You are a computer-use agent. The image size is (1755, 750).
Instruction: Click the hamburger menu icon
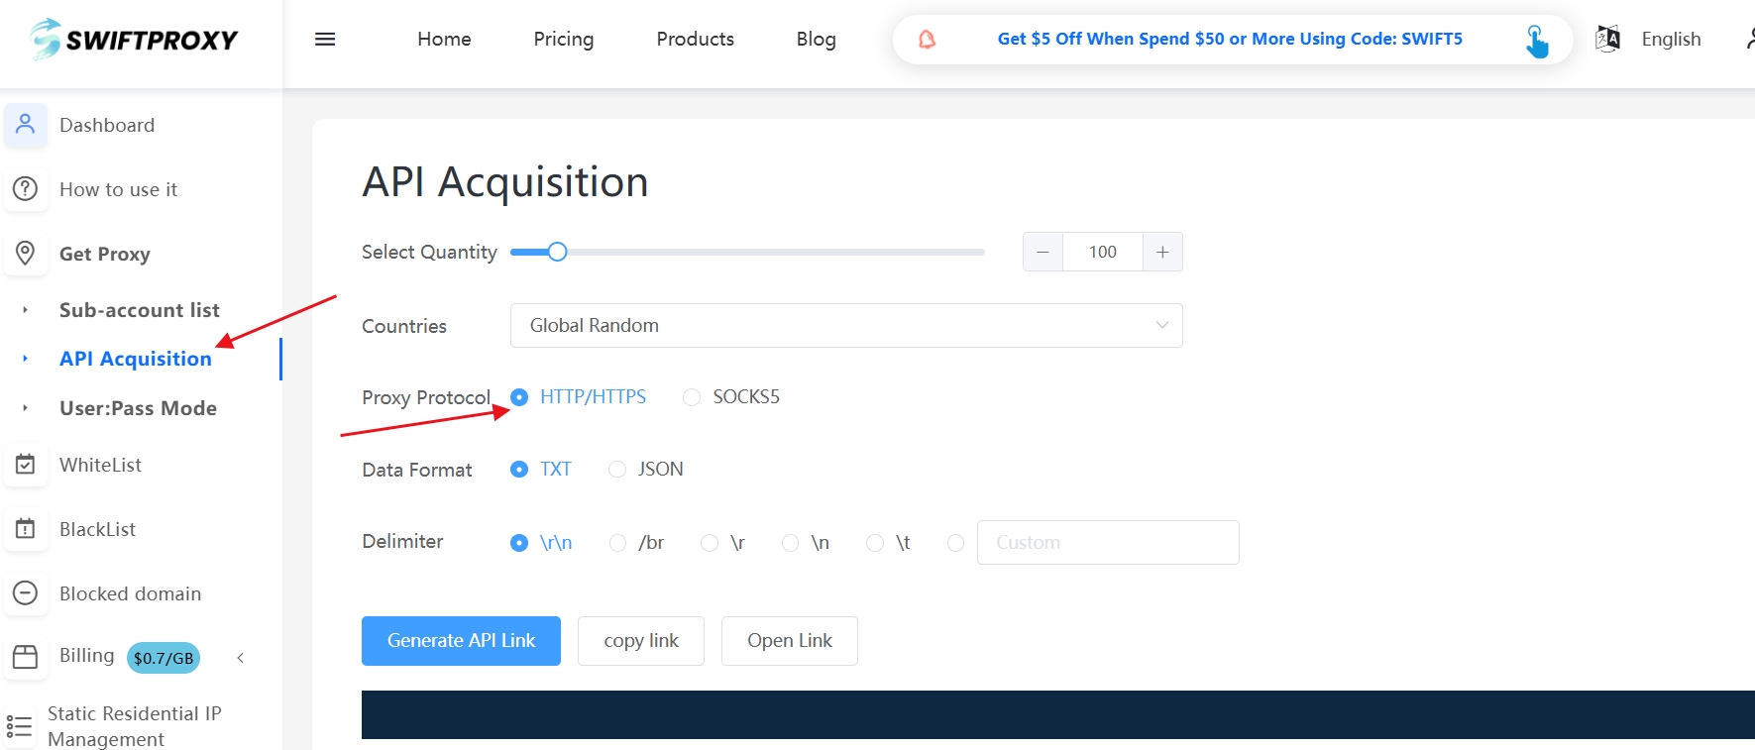pyautogui.click(x=325, y=40)
